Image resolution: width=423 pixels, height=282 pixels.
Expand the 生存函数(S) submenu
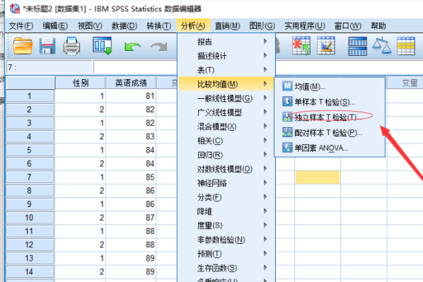pos(226,268)
